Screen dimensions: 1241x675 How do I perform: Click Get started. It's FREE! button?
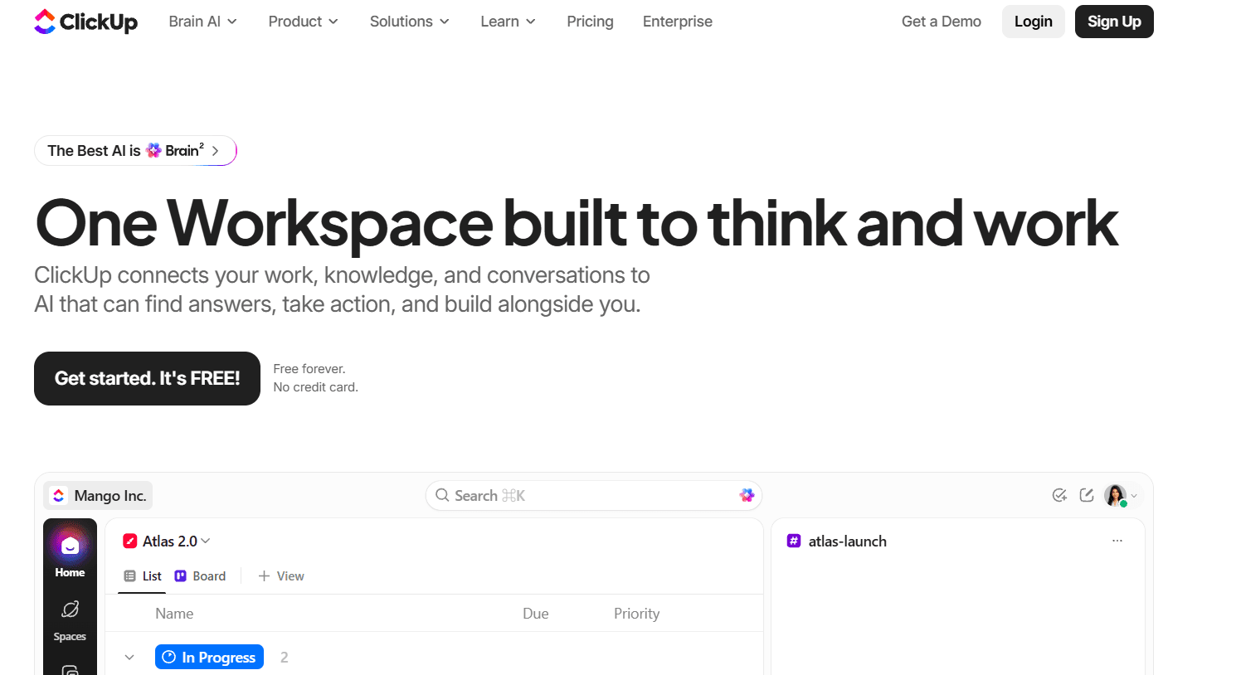[x=147, y=378]
